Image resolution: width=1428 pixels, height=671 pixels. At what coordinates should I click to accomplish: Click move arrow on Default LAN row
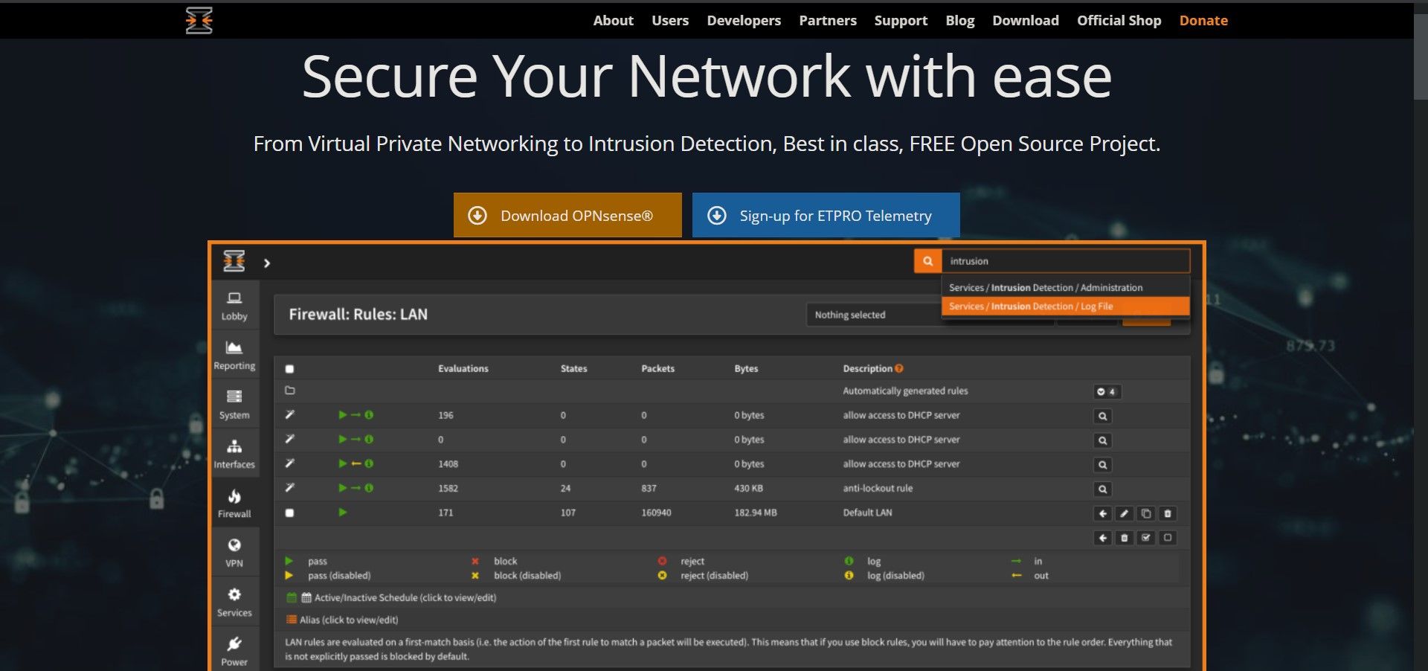click(1103, 513)
